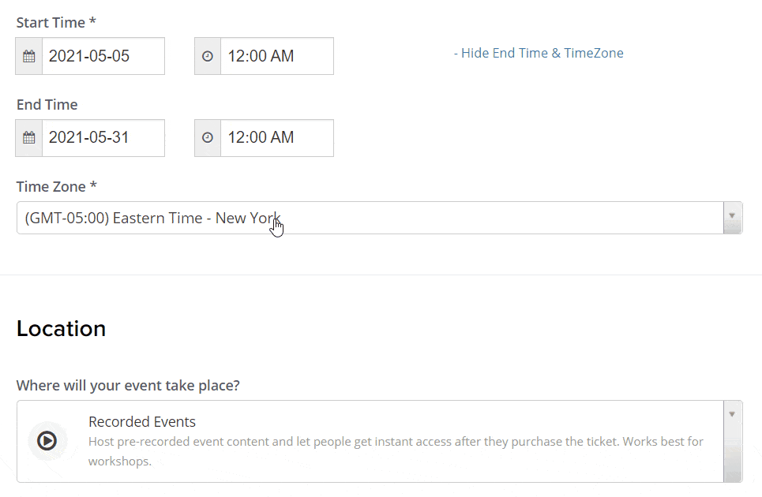
Task: Click the Recorded Events play icon
Action: click(47, 441)
